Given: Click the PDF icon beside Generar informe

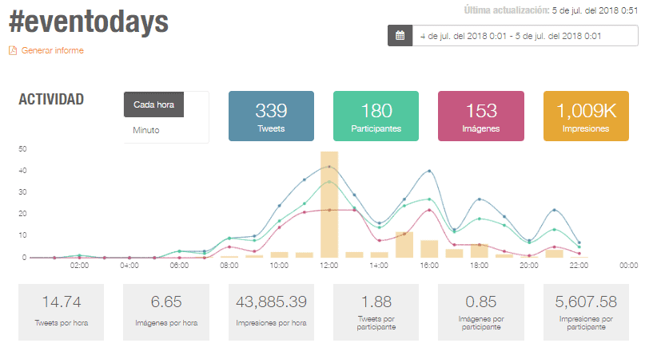Looking at the screenshot, I should click(x=13, y=50).
